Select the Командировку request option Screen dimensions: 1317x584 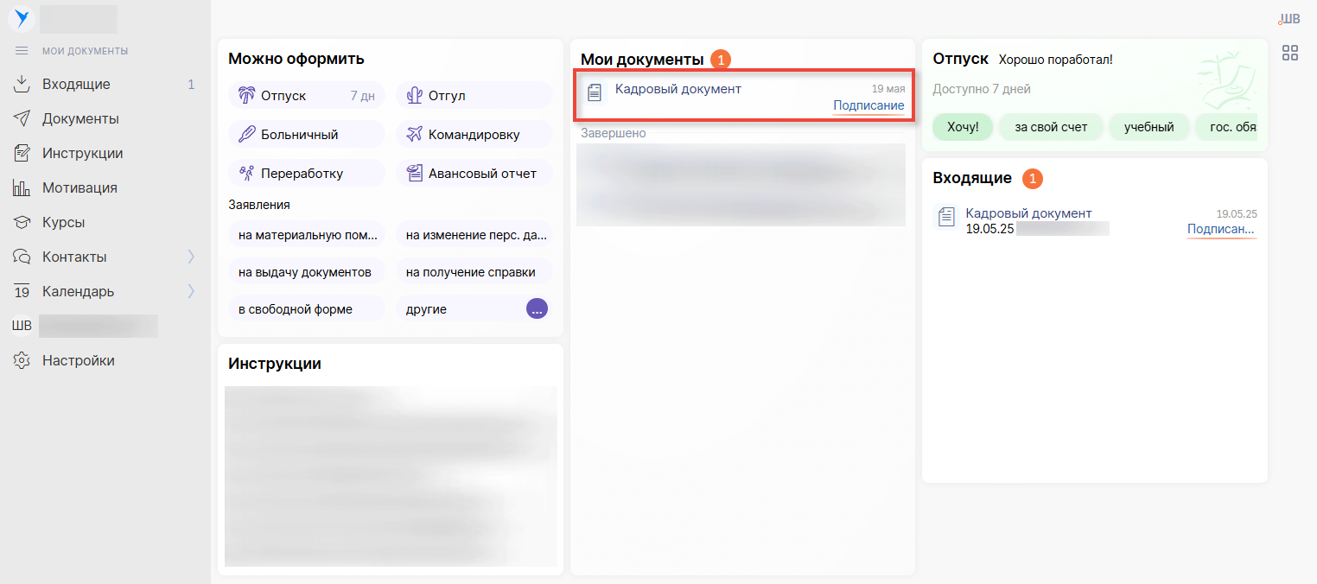click(474, 135)
